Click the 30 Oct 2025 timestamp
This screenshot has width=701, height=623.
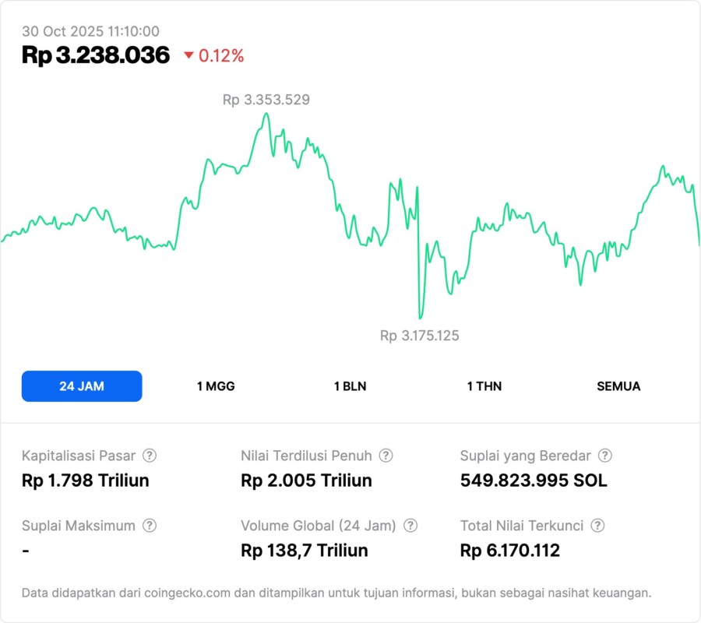(90, 31)
